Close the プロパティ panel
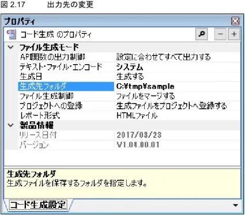 235,21
